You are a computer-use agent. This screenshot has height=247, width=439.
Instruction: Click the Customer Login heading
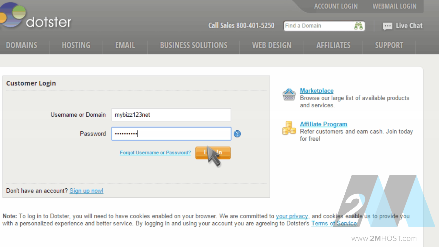(x=31, y=83)
